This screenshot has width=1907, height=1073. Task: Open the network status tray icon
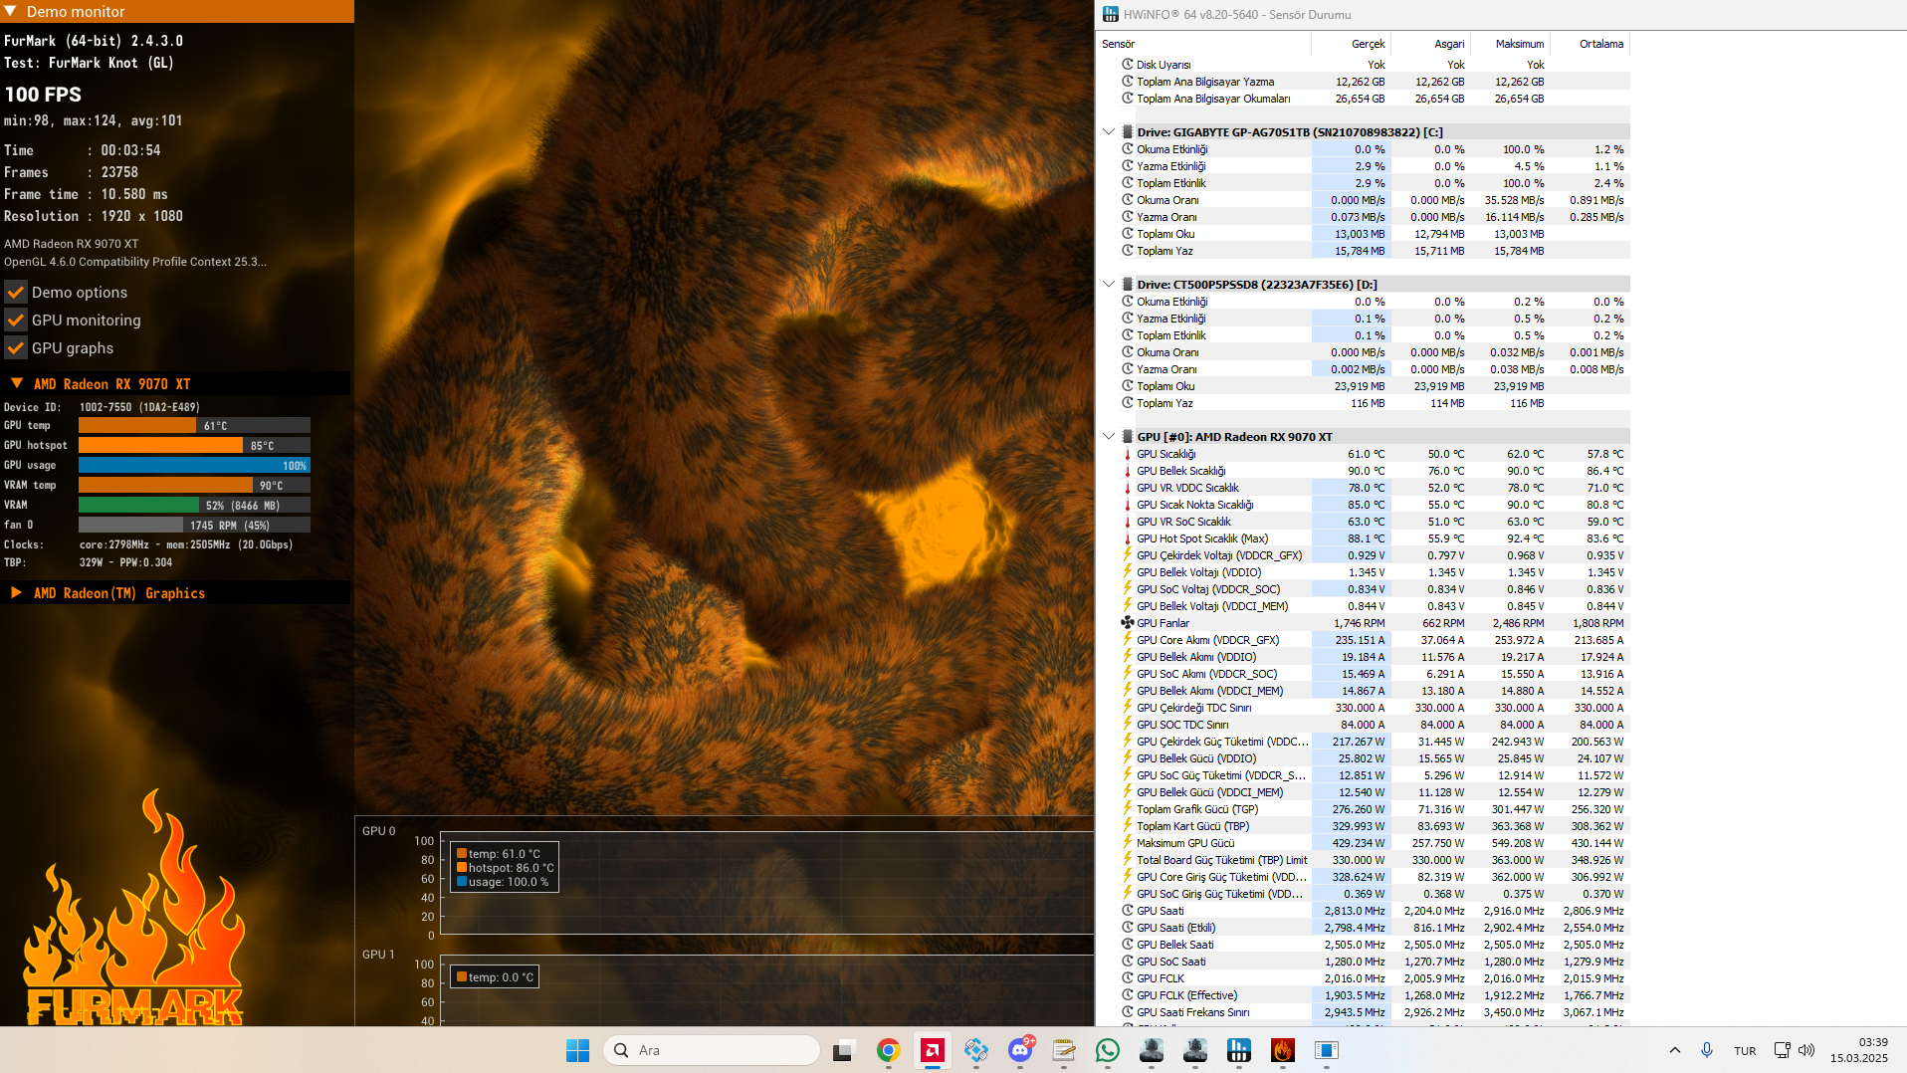[x=1782, y=1050]
